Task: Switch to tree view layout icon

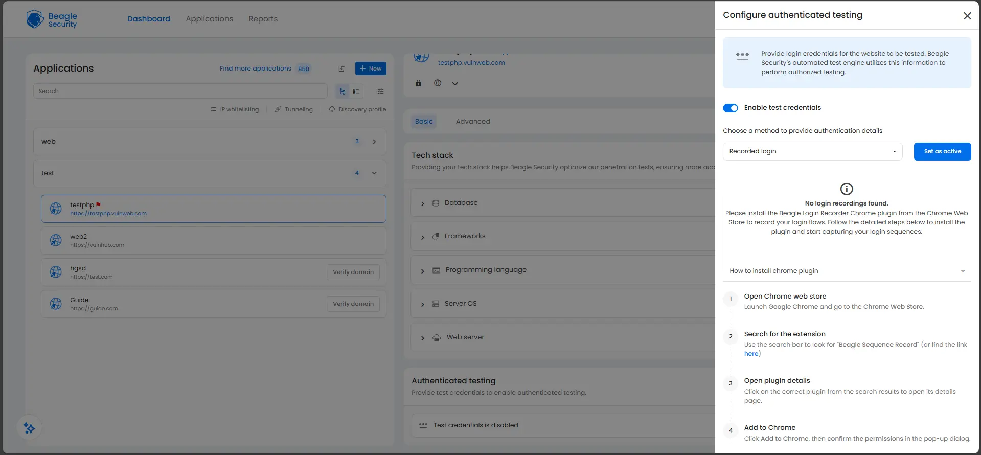Action: point(342,92)
